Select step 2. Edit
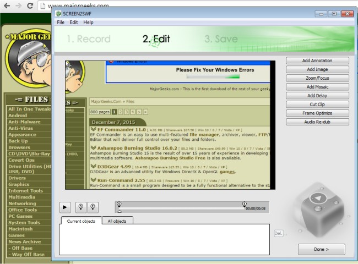 coord(156,39)
